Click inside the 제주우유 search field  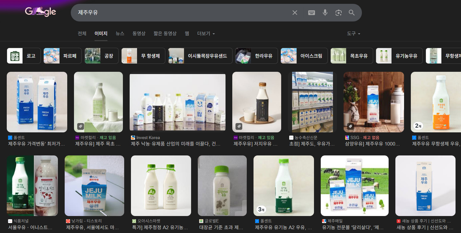pyautogui.click(x=180, y=13)
